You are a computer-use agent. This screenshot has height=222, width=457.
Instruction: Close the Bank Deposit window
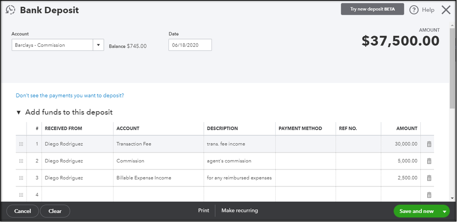(446, 10)
